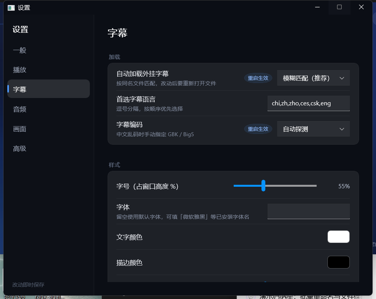Image resolution: width=376 pixels, height=299 pixels.
Task: Click the 首选字幕语言 input field
Action: [x=309, y=103]
